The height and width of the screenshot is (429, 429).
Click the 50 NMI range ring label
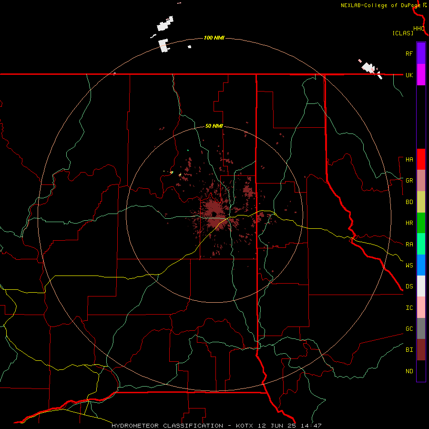click(214, 126)
